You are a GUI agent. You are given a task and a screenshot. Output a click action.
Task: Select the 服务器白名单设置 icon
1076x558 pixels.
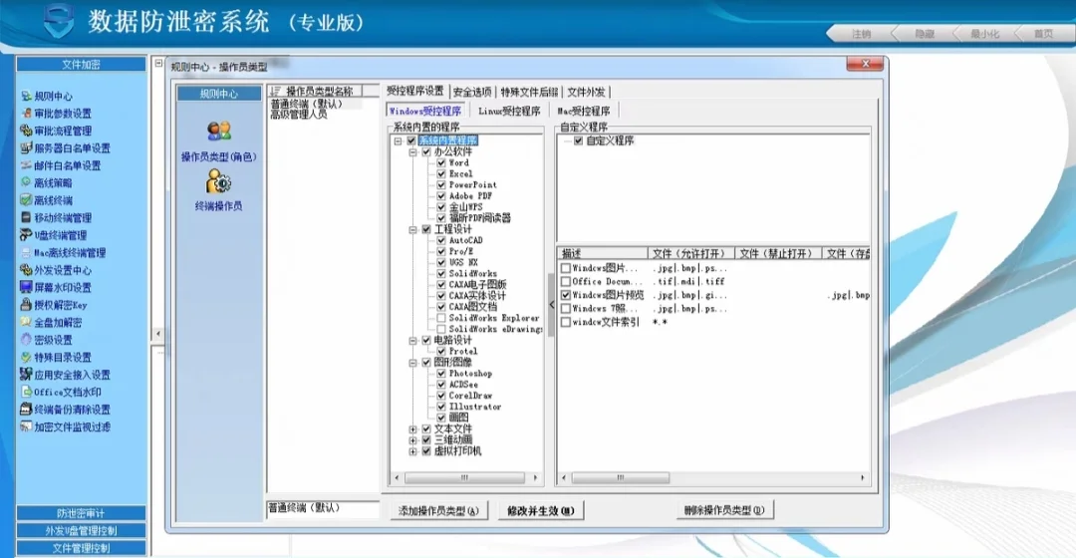coord(26,147)
